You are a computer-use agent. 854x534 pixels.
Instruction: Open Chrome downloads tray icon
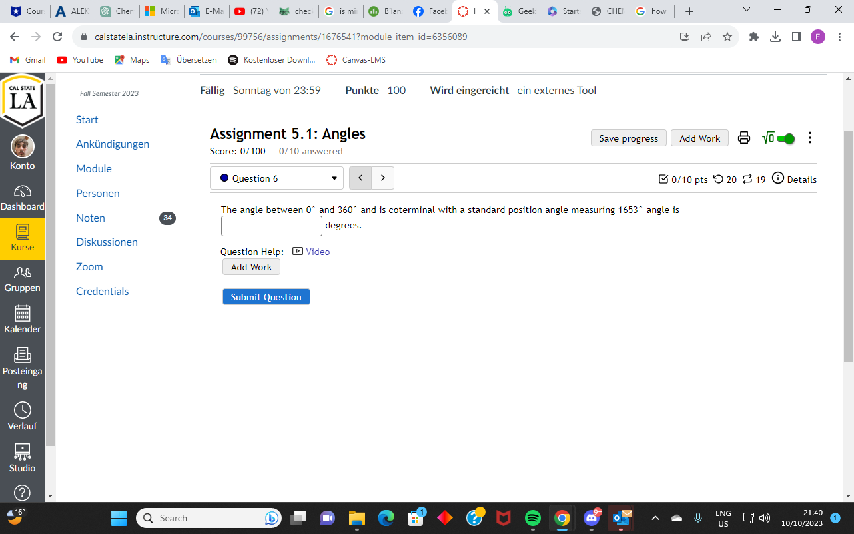[x=775, y=37]
